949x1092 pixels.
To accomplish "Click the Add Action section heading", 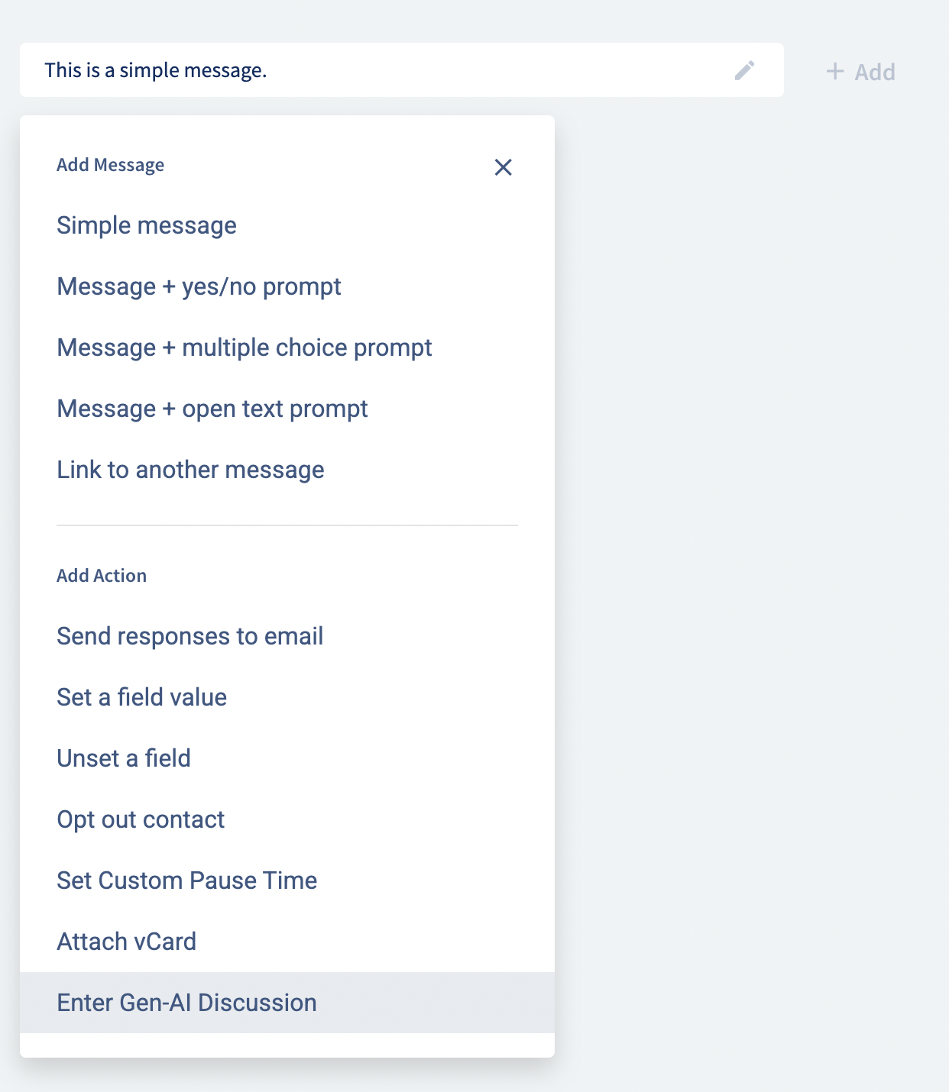I will point(102,576).
